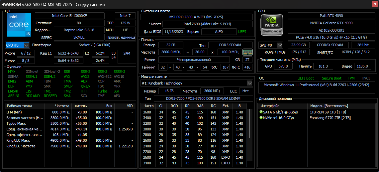Screen dimensions: 379x172
Task: Click the SATA drive green status icon
Action: tap(261, 112)
